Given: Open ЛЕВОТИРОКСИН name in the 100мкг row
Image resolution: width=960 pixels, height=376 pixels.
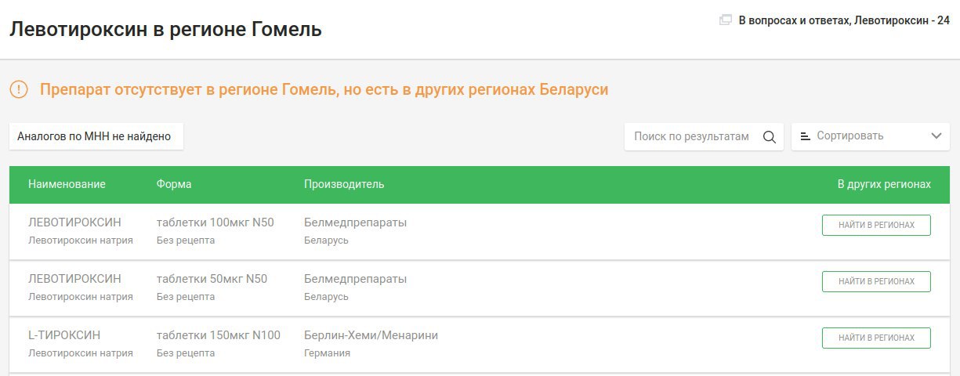Looking at the screenshot, I should [74, 222].
